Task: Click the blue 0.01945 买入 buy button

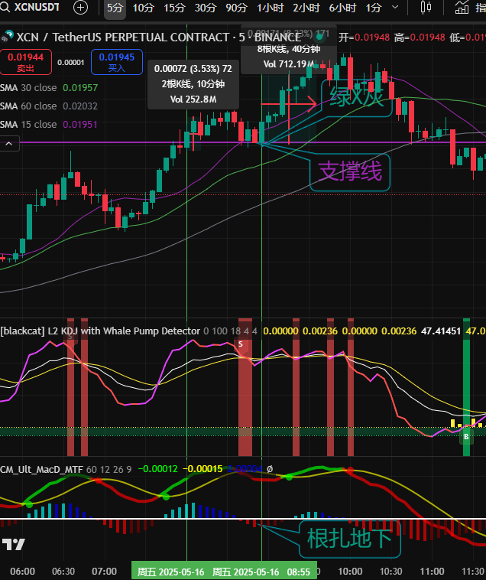Action: pos(117,62)
